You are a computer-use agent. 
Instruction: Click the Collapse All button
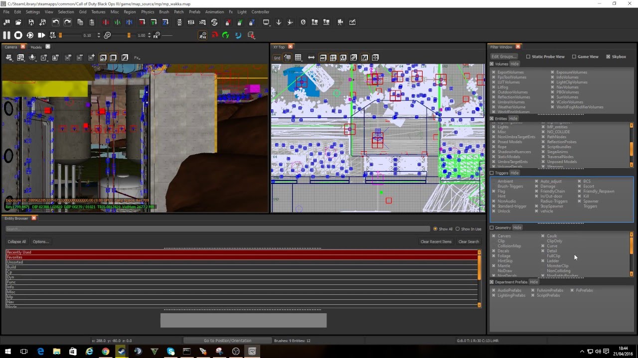(16, 242)
